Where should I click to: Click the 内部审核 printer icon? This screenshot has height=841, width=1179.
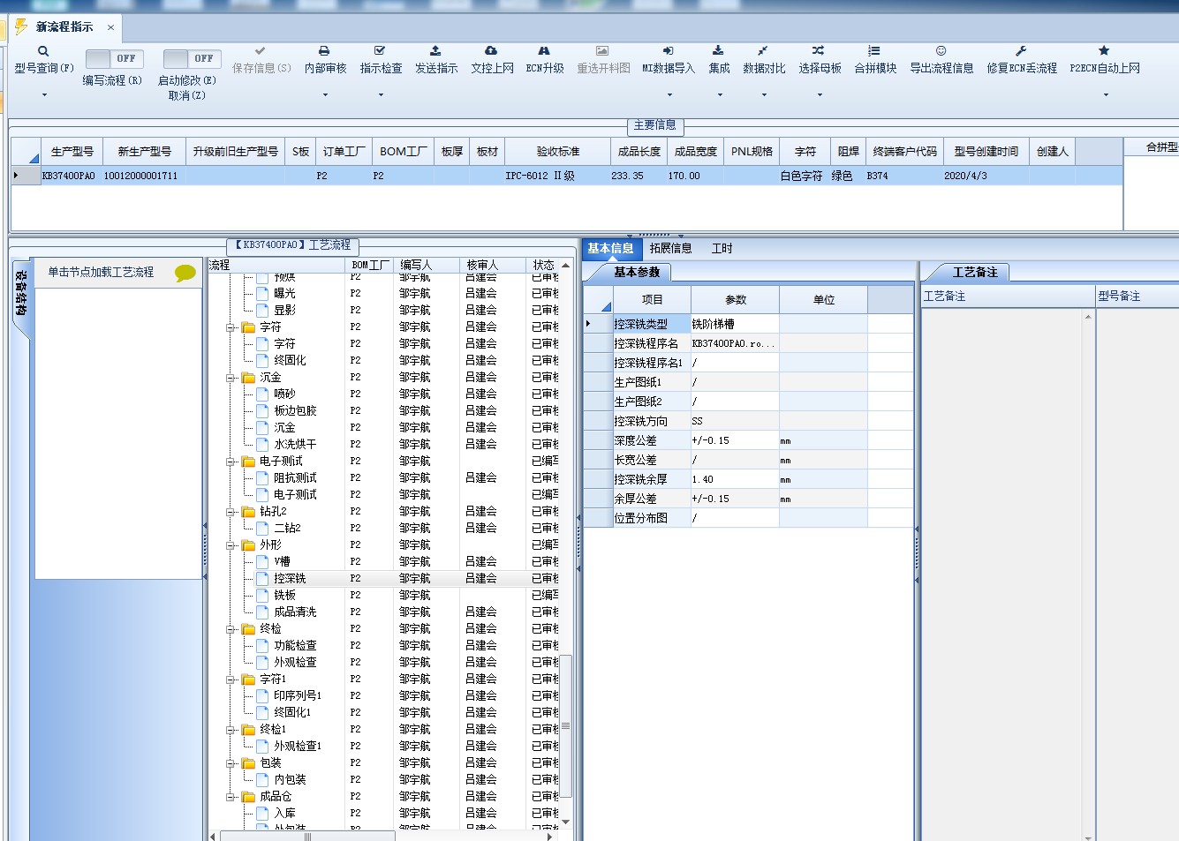[x=324, y=51]
